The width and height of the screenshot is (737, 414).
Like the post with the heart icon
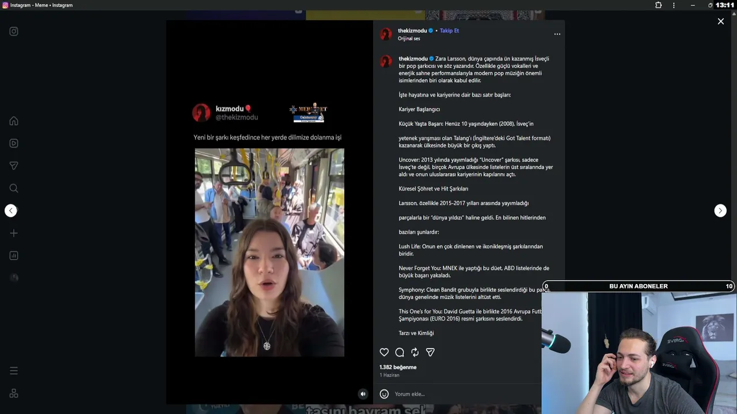coord(385,352)
